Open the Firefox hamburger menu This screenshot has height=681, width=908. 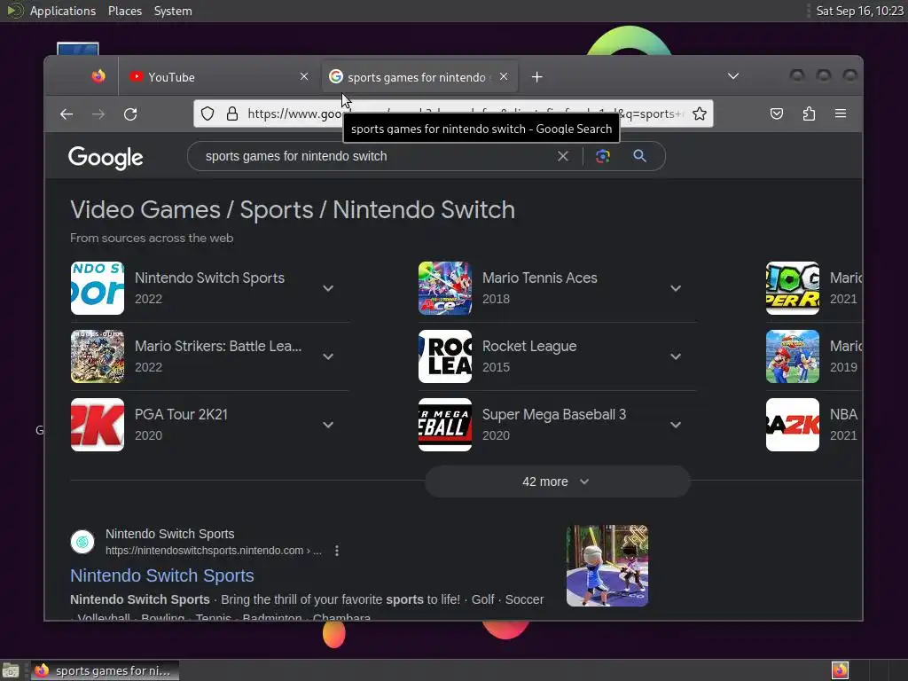(841, 113)
